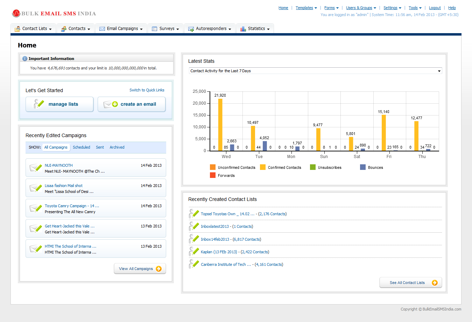Expand the Autoresponders menu
The image size is (472, 322).
tap(210, 29)
